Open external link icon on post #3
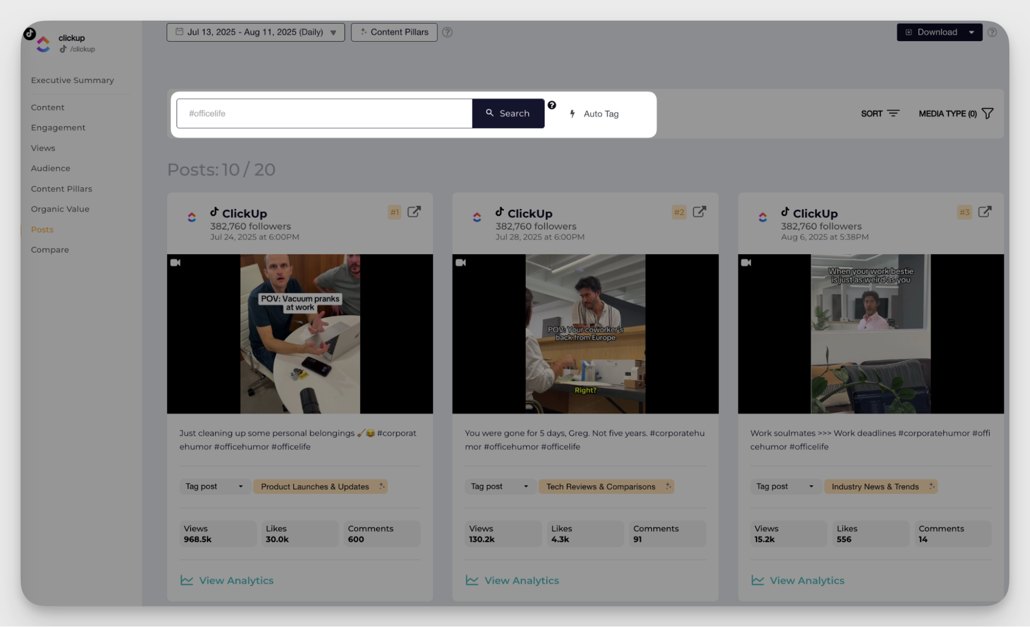This screenshot has height=627, width=1030. coord(985,212)
